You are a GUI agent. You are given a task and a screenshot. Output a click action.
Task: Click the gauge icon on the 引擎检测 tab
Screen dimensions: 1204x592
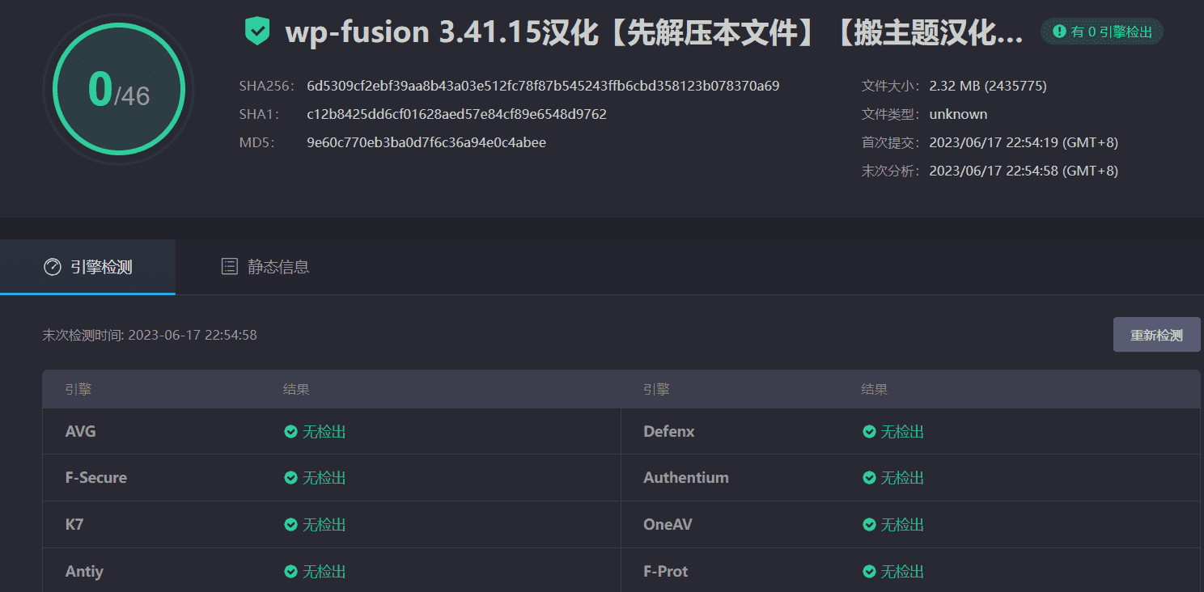coord(53,267)
